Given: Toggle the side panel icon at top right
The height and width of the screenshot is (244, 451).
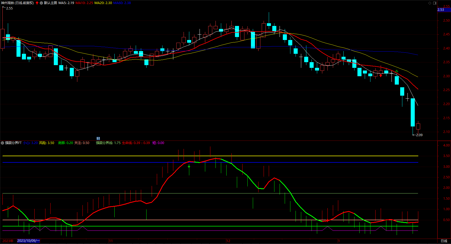Looking at the screenshot, I should tap(435, 3).
